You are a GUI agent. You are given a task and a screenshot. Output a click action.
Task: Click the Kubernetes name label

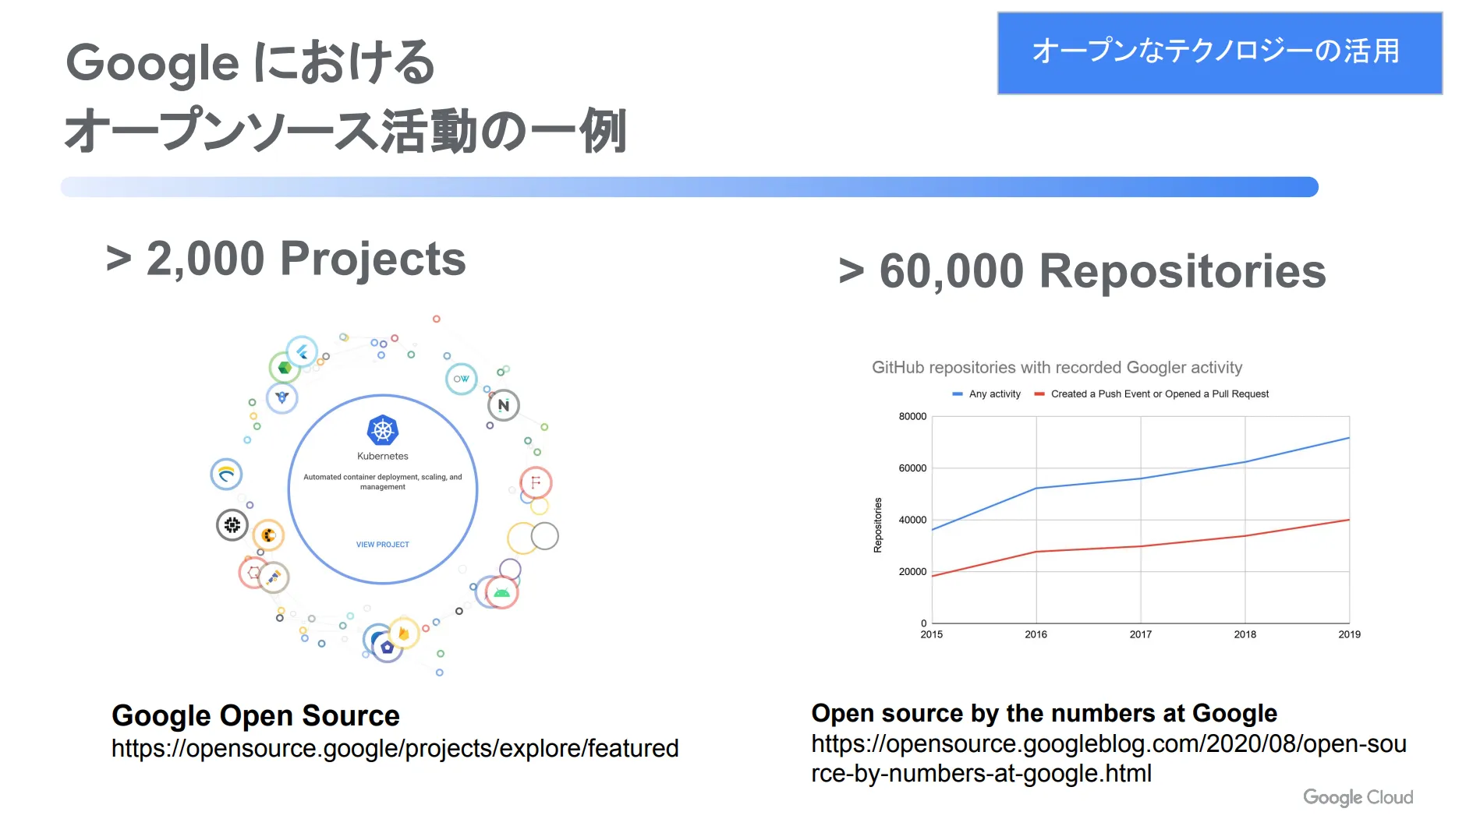click(x=382, y=456)
